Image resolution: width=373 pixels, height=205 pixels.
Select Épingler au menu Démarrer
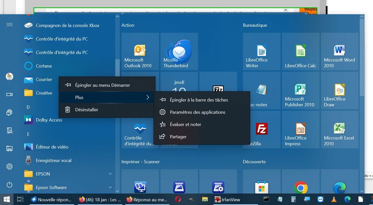coord(102,85)
